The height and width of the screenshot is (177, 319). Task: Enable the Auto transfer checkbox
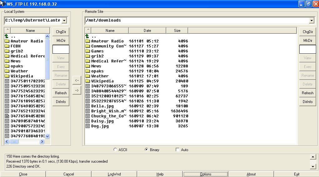point(177,150)
